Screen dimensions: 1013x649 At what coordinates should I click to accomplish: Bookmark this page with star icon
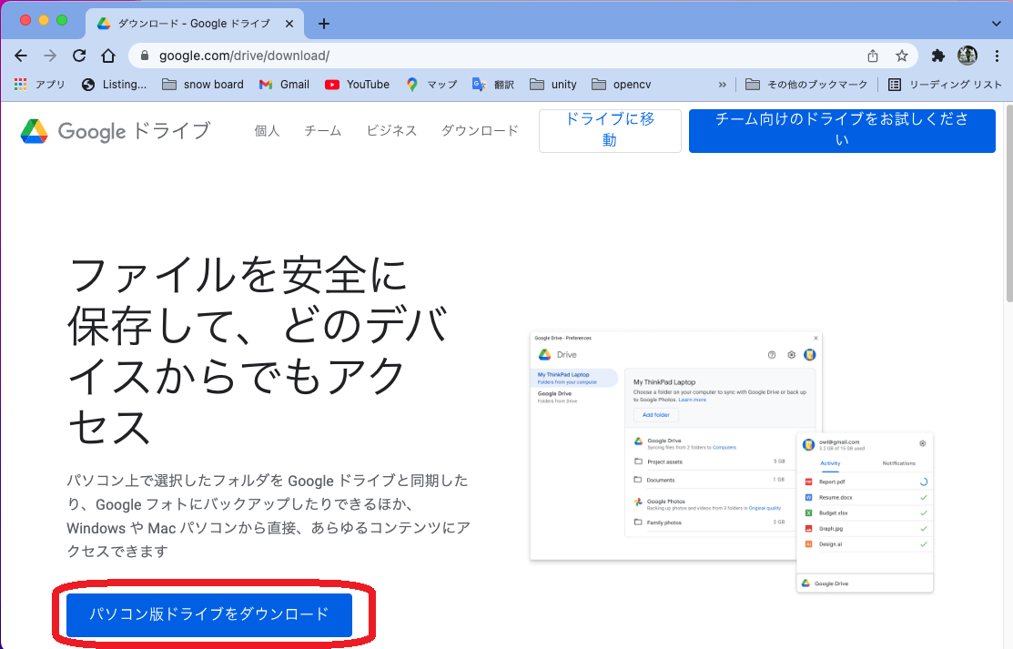(x=902, y=56)
